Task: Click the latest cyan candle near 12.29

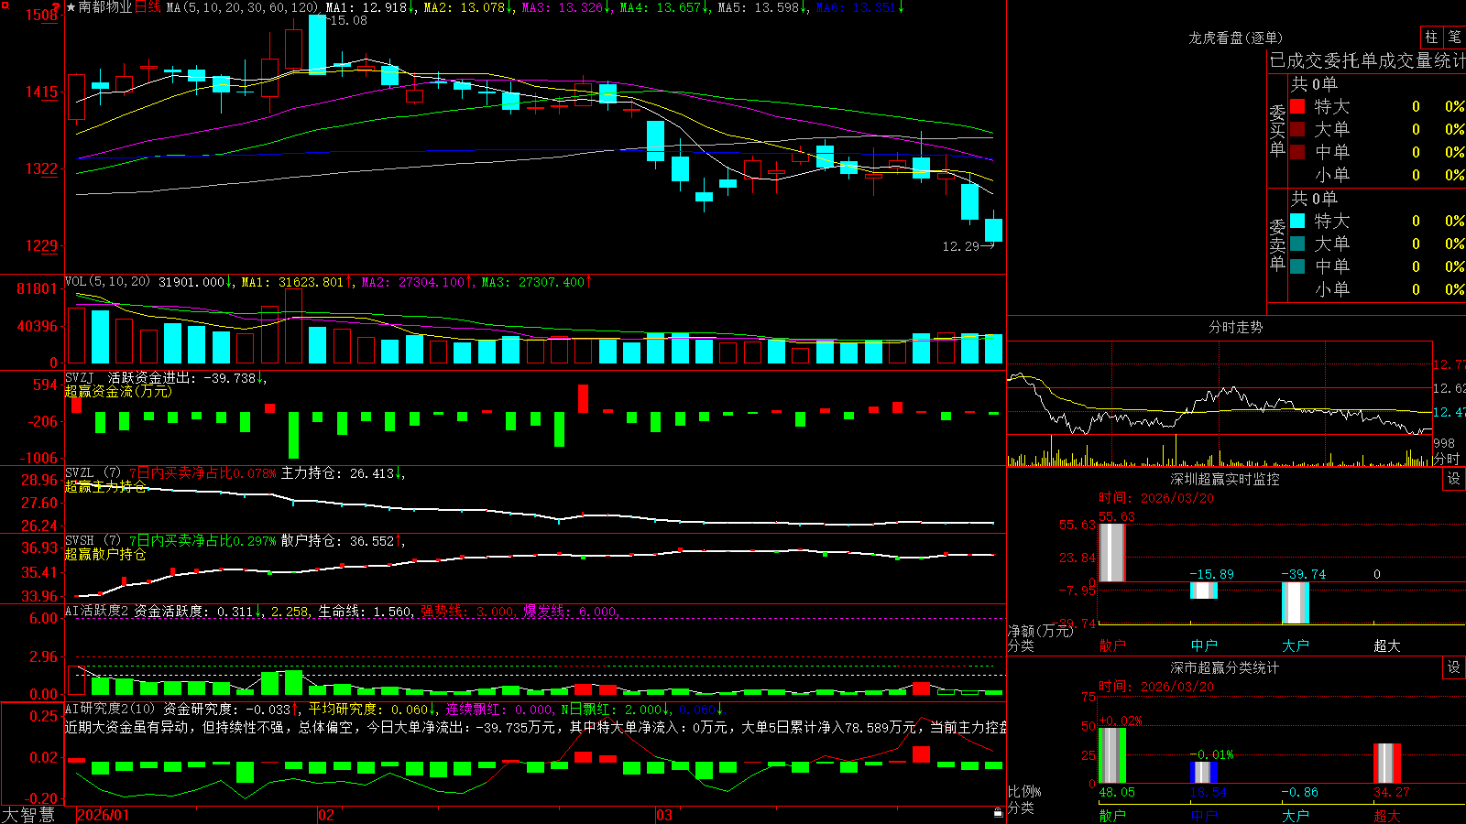Action: (x=993, y=229)
